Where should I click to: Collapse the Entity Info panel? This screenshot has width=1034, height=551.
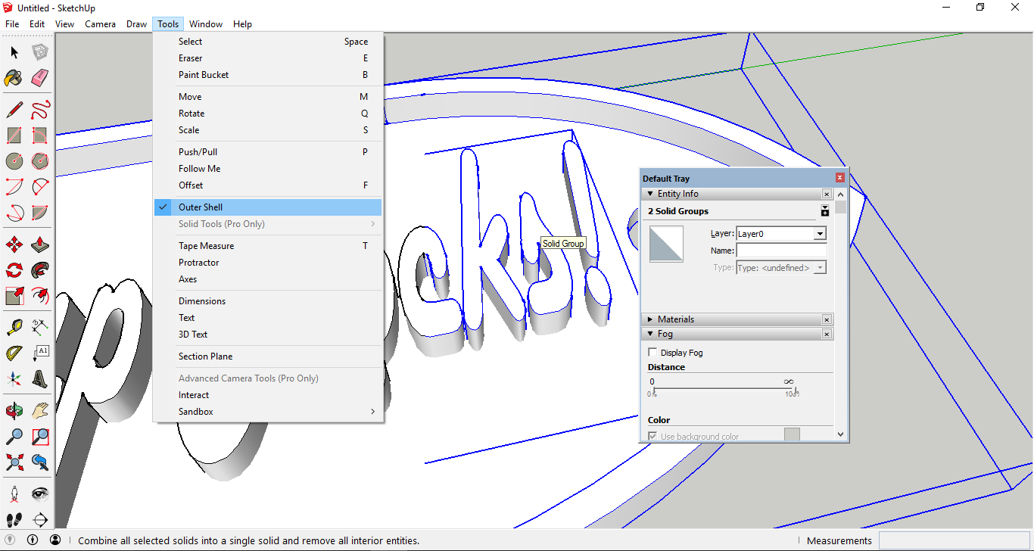pos(650,194)
